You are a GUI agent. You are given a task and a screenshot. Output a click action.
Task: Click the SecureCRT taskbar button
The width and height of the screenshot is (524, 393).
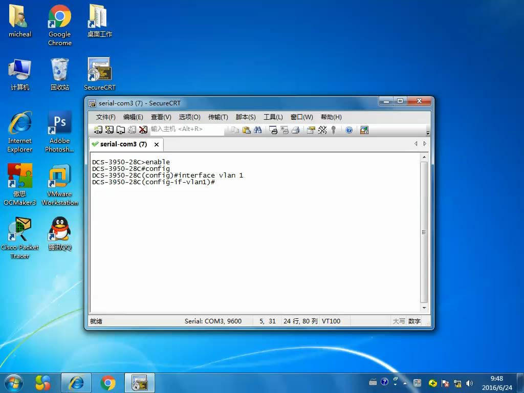click(139, 383)
